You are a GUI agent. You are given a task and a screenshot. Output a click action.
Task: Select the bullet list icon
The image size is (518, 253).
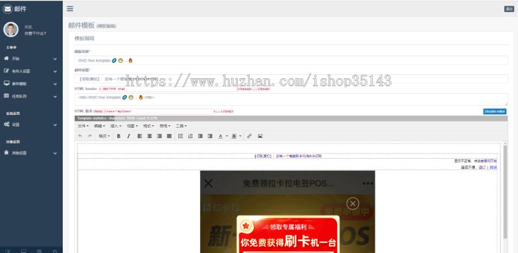tap(180, 136)
